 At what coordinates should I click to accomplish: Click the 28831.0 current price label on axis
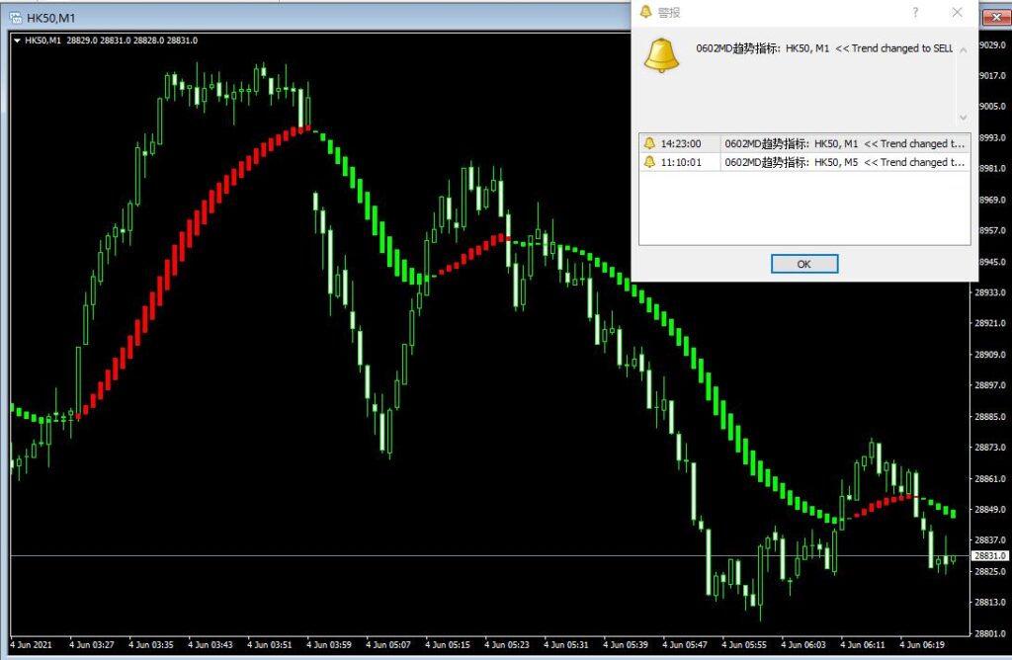989,556
